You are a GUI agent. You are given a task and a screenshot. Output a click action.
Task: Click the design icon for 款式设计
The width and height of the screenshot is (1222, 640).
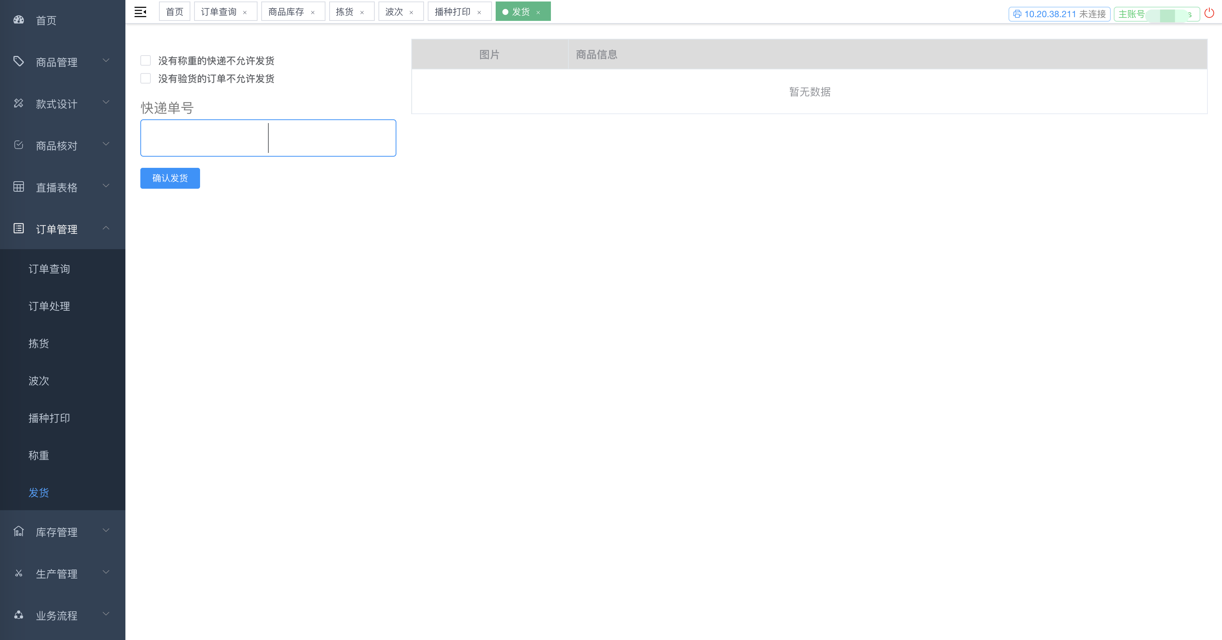[19, 103]
